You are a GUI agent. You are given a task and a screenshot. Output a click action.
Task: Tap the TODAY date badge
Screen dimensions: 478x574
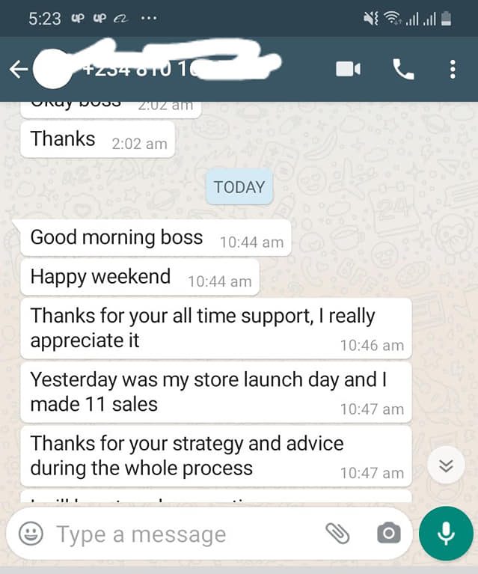click(239, 187)
